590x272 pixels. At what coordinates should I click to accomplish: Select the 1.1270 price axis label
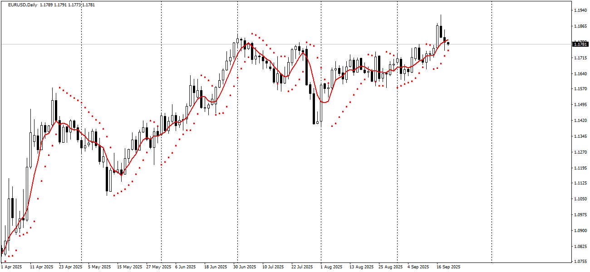(580, 152)
